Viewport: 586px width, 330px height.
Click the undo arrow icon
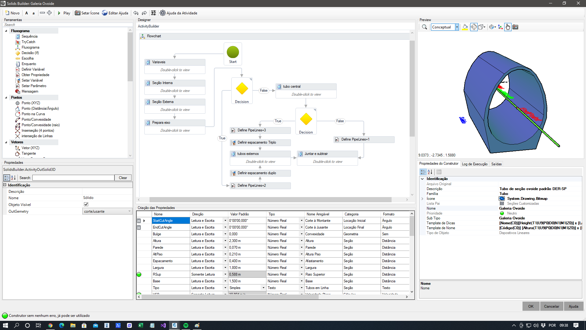pos(136,13)
